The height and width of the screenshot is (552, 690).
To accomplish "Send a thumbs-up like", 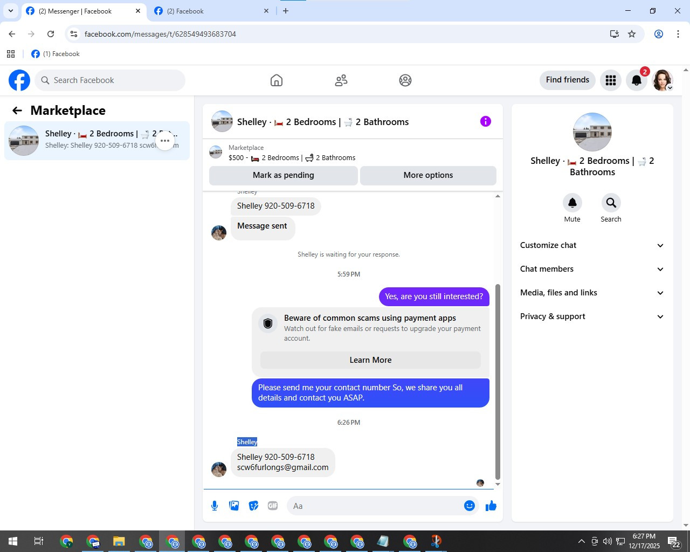I will (x=491, y=506).
